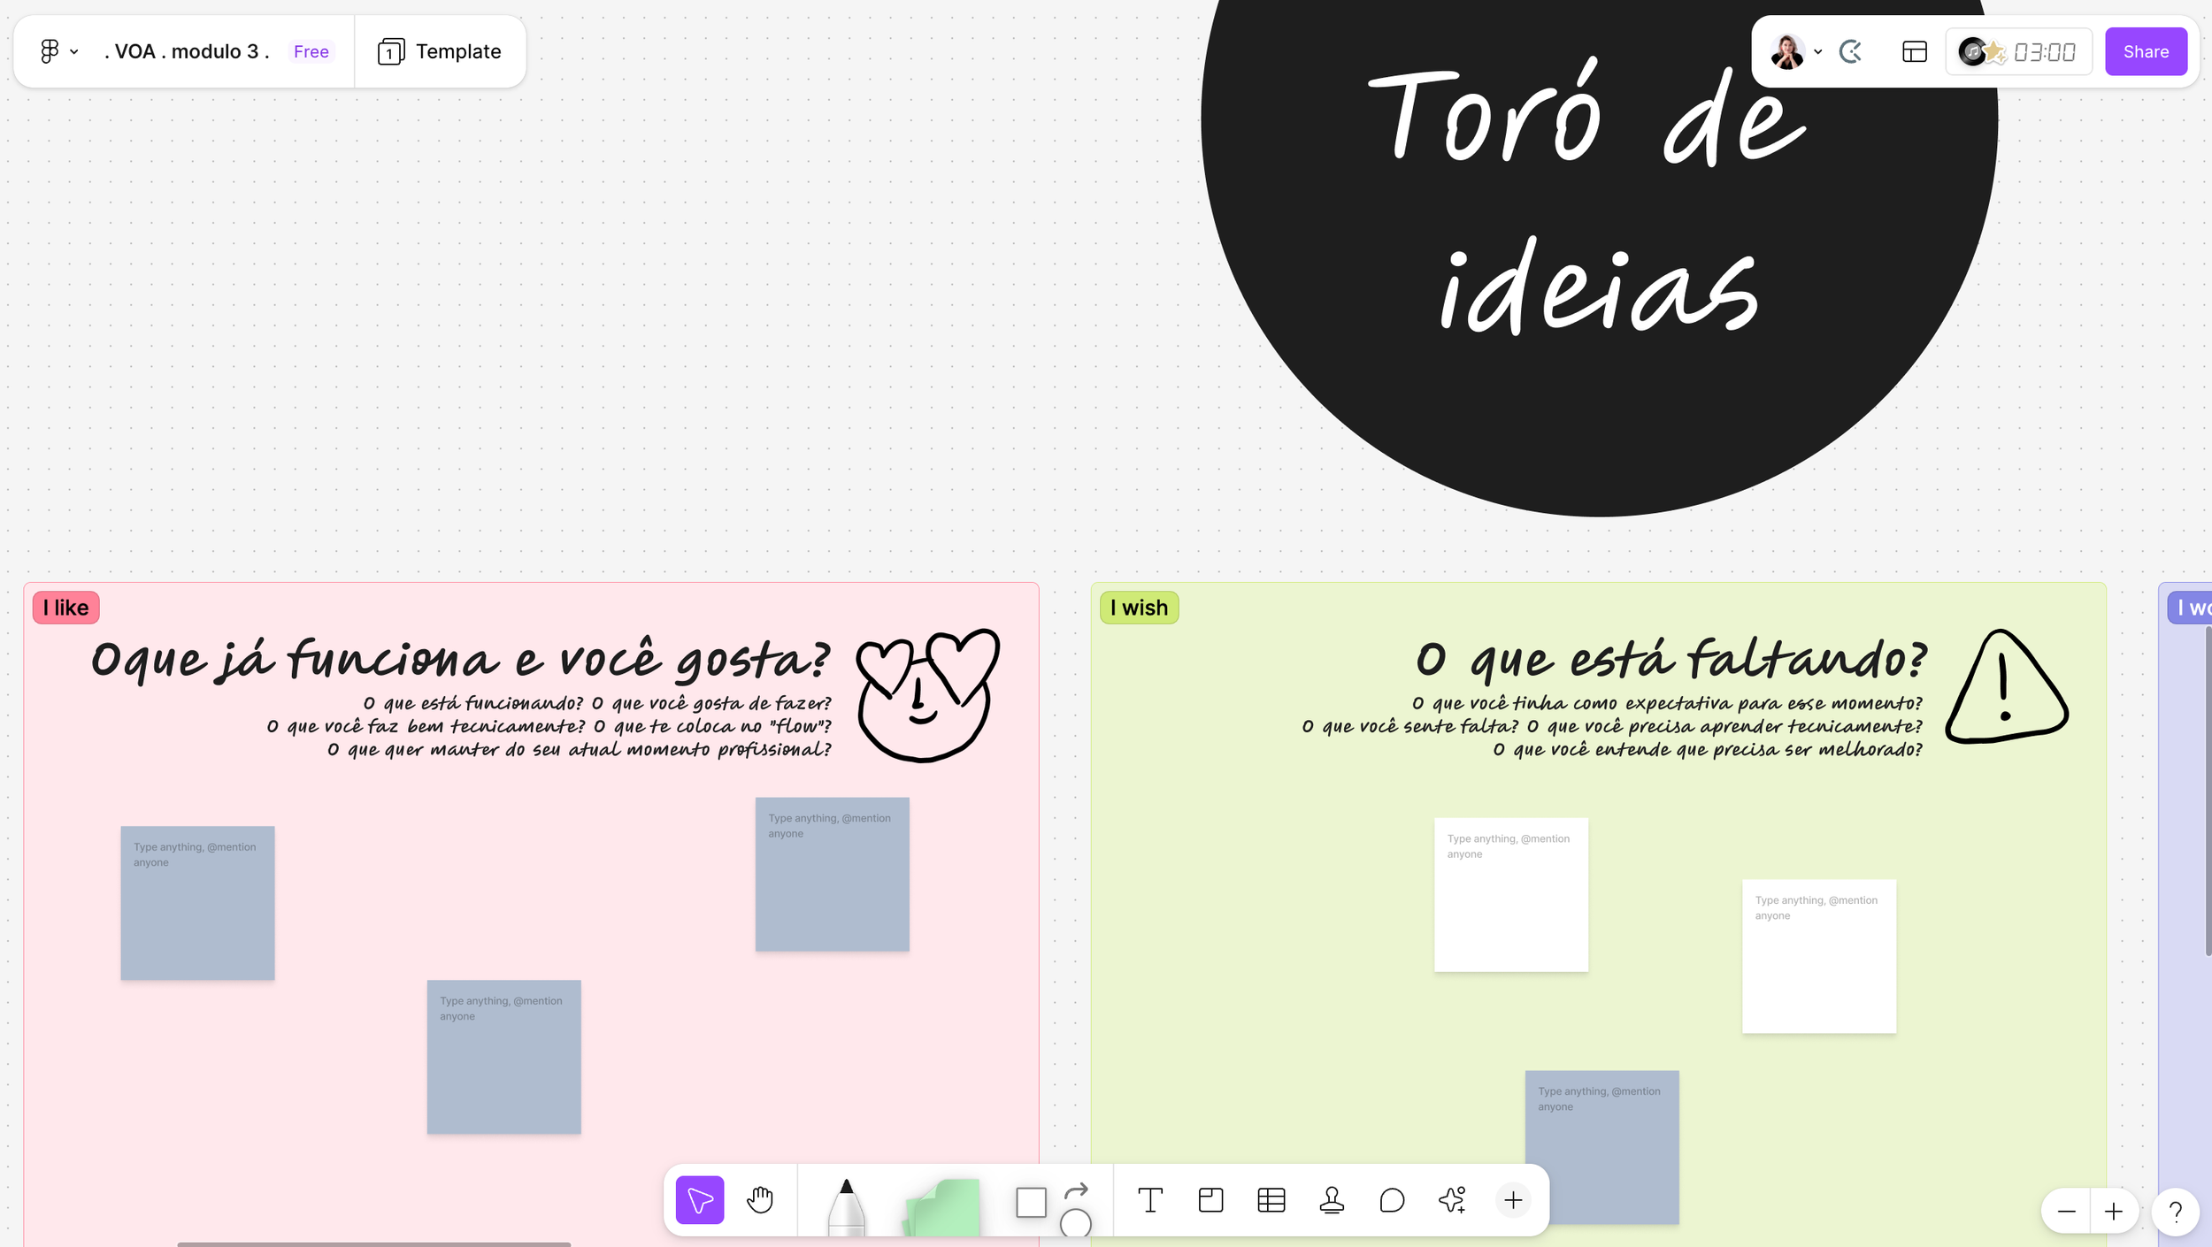
Task: Select the Comment tool
Action: click(x=1392, y=1200)
